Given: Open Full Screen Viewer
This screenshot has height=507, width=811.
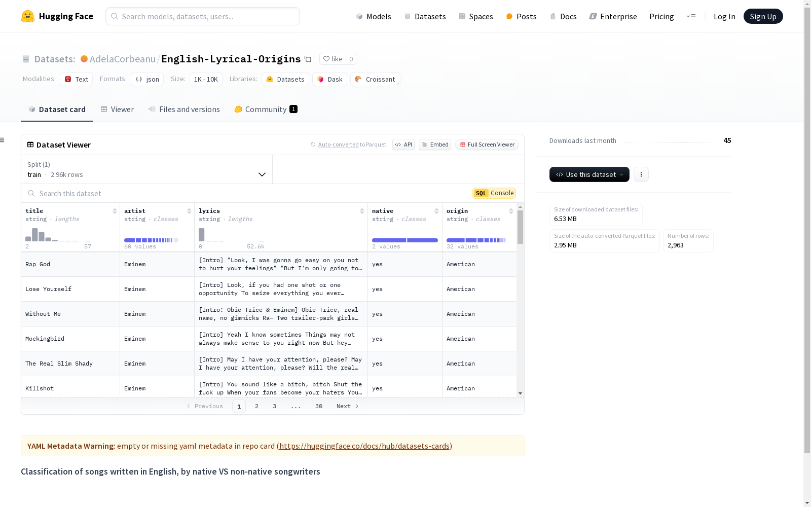Looking at the screenshot, I should click(487, 144).
